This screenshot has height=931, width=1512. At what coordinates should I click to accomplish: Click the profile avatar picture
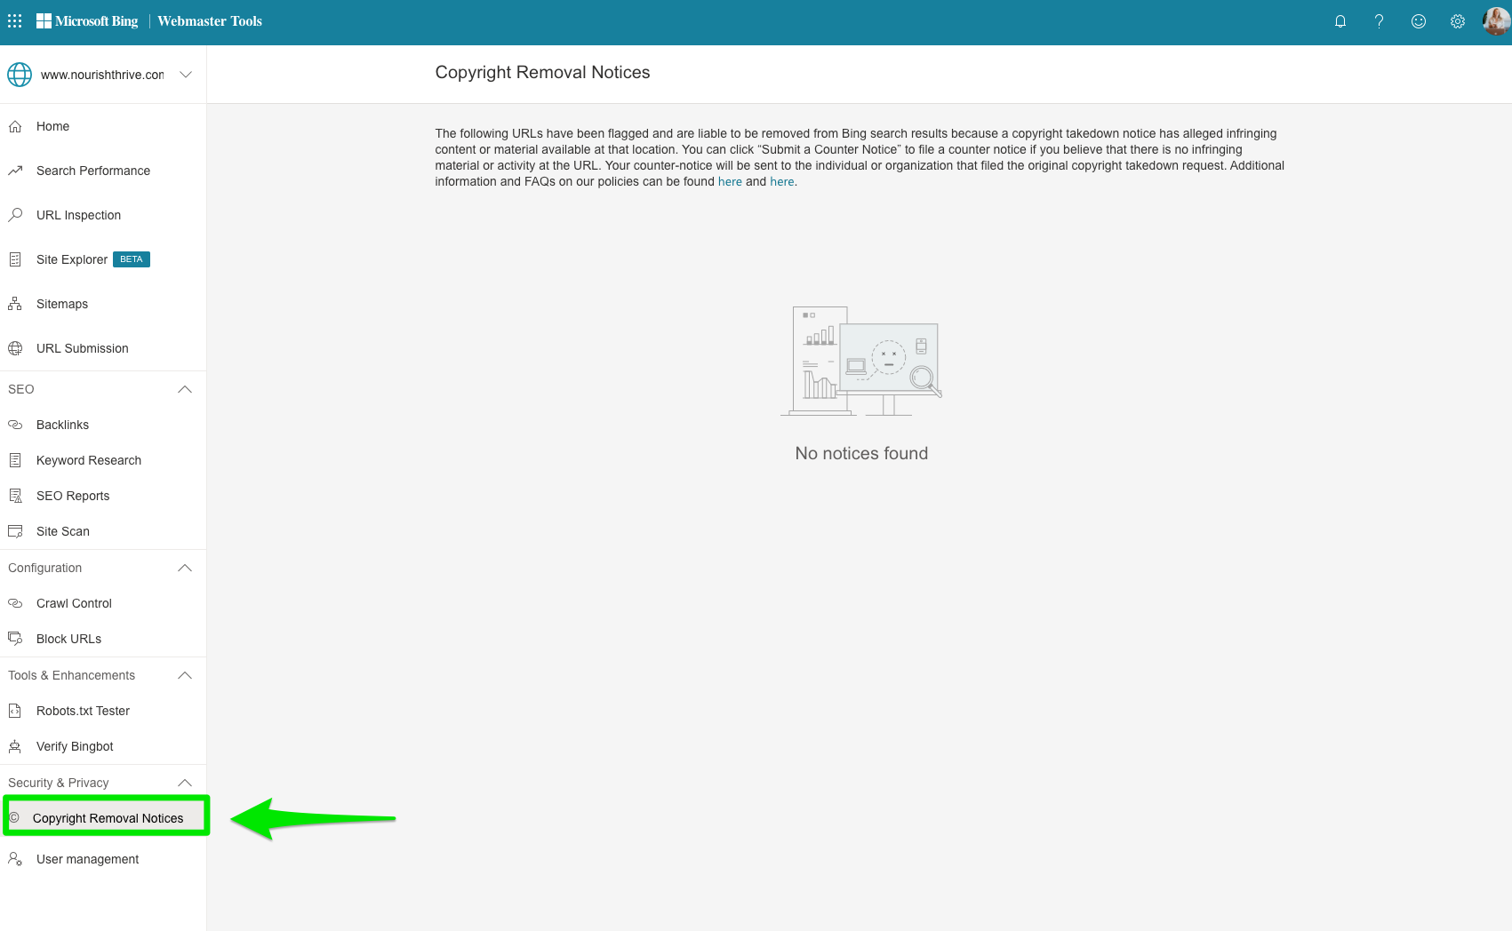(x=1496, y=20)
